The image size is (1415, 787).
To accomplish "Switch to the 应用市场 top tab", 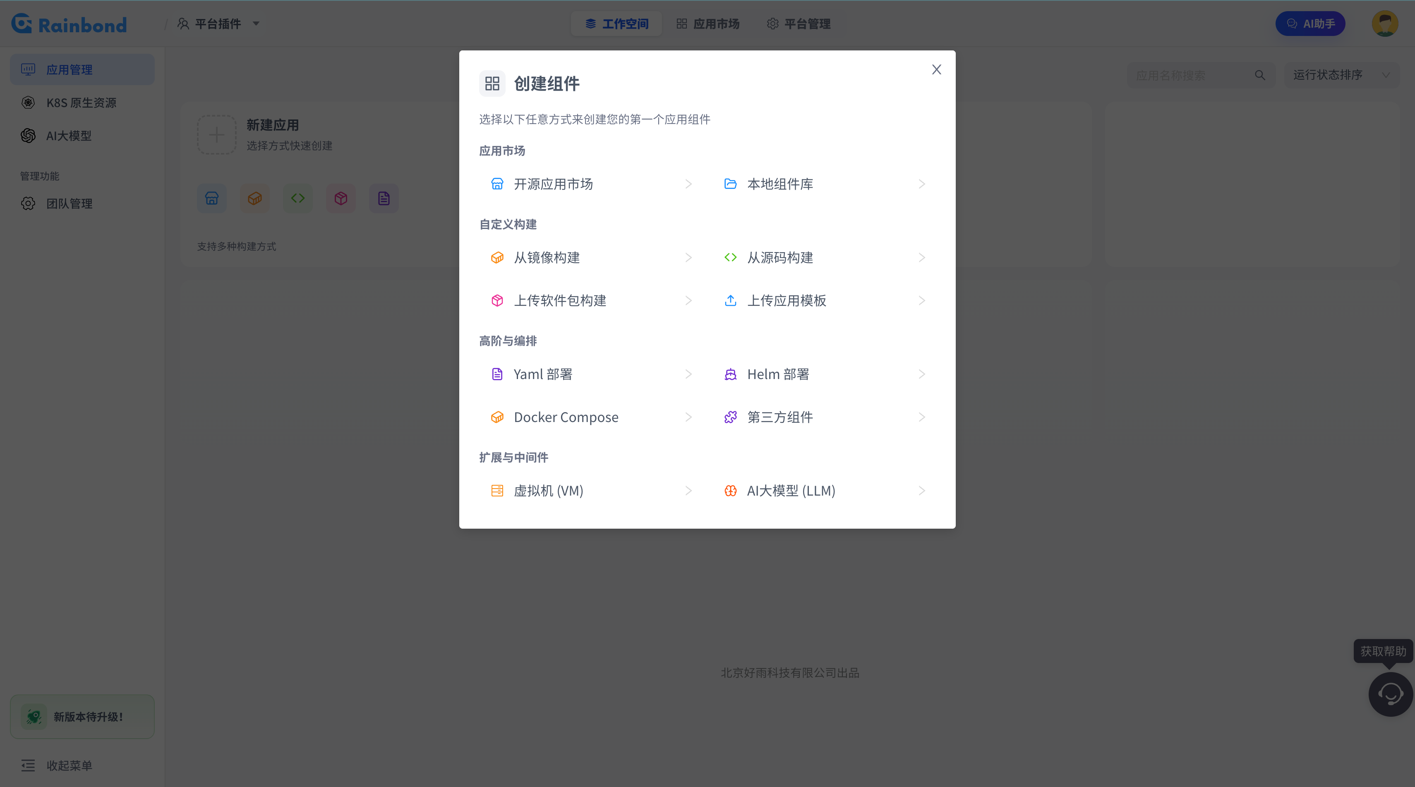I will tap(708, 24).
